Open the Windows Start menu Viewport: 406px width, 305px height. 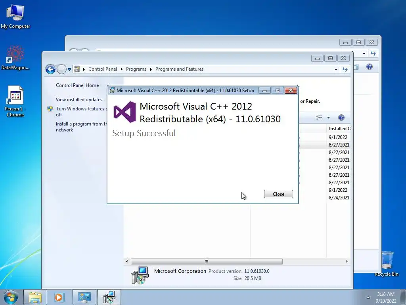pyautogui.click(x=11, y=297)
